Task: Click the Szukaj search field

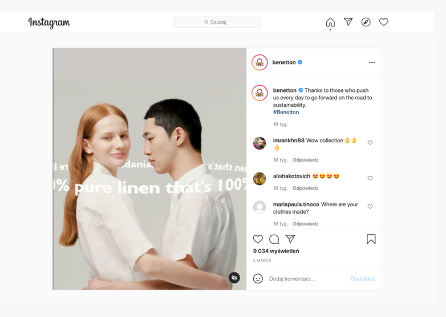Action: pyautogui.click(x=217, y=22)
